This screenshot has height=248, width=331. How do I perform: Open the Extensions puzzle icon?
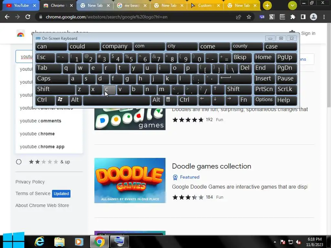click(x=293, y=17)
